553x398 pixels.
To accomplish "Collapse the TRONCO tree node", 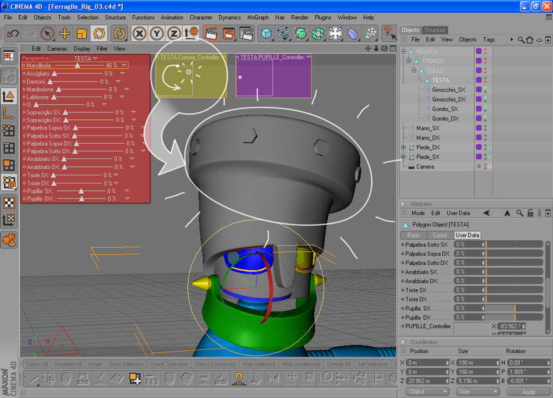I will click(409, 61).
